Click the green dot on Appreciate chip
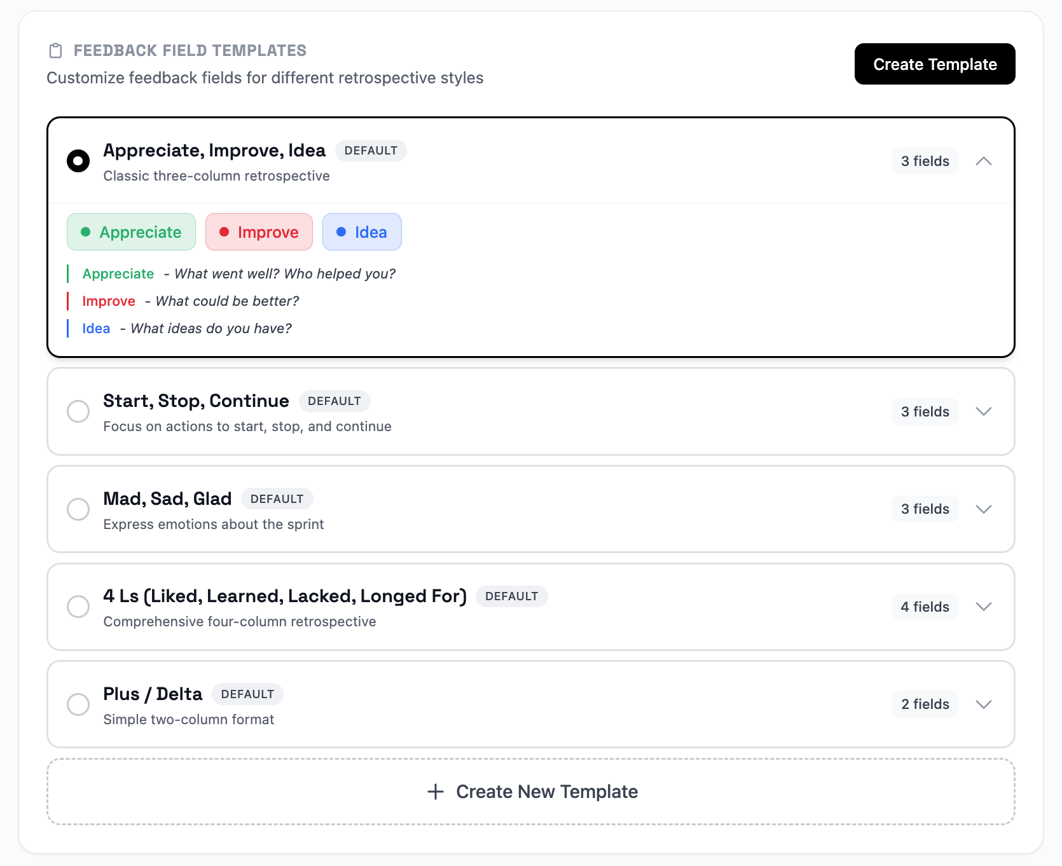 point(86,232)
